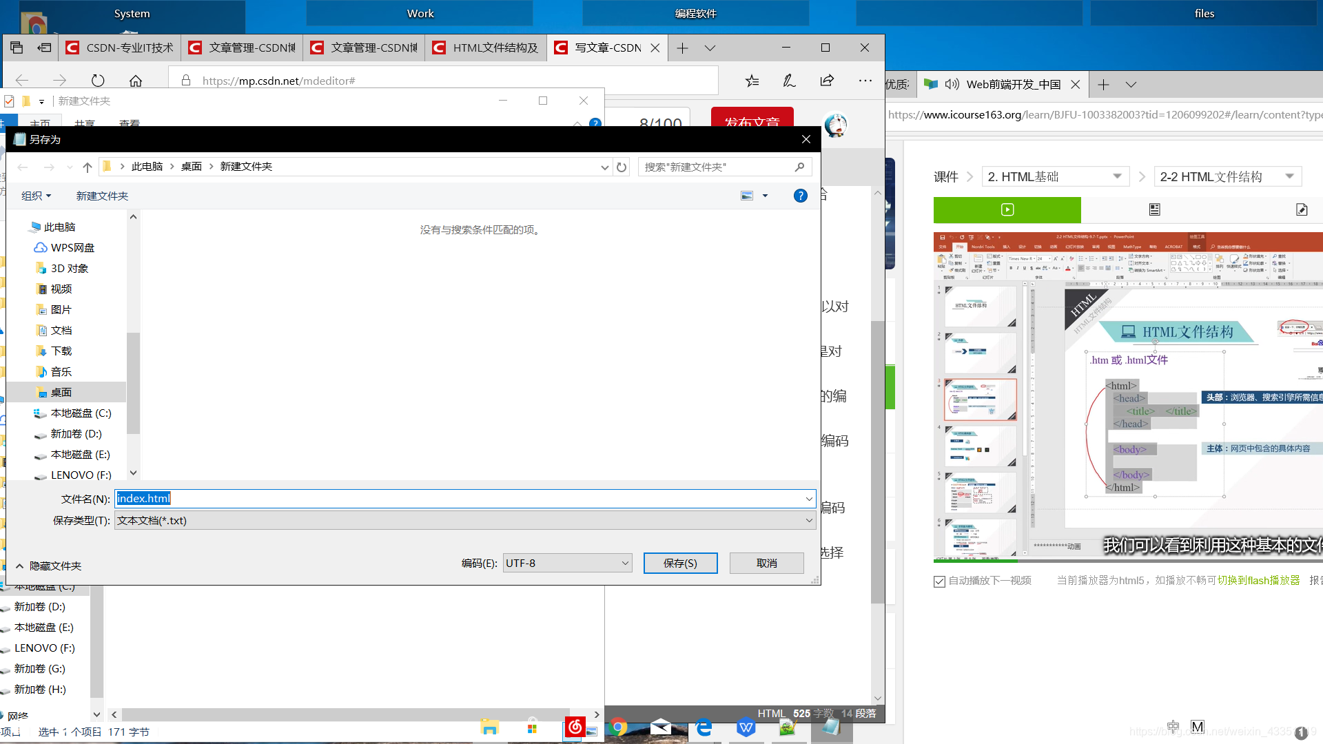This screenshot has height=744, width=1323.
Task: Select 下载 folder in tree
Action: point(61,351)
